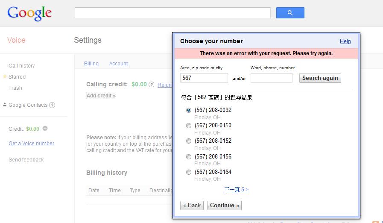Open the Billing tab
383x223 pixels.
(x=91, y=64)
